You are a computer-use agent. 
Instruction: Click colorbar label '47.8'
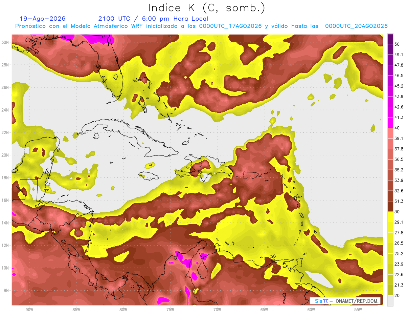coord(399,65)
